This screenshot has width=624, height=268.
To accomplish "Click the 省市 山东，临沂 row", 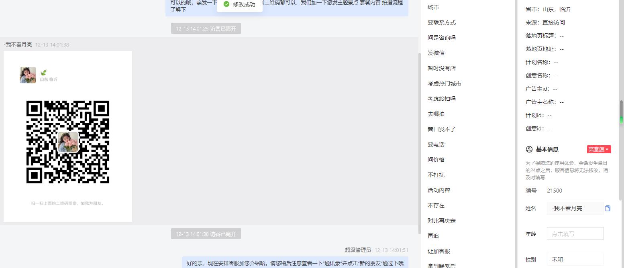I will point(548,9).
